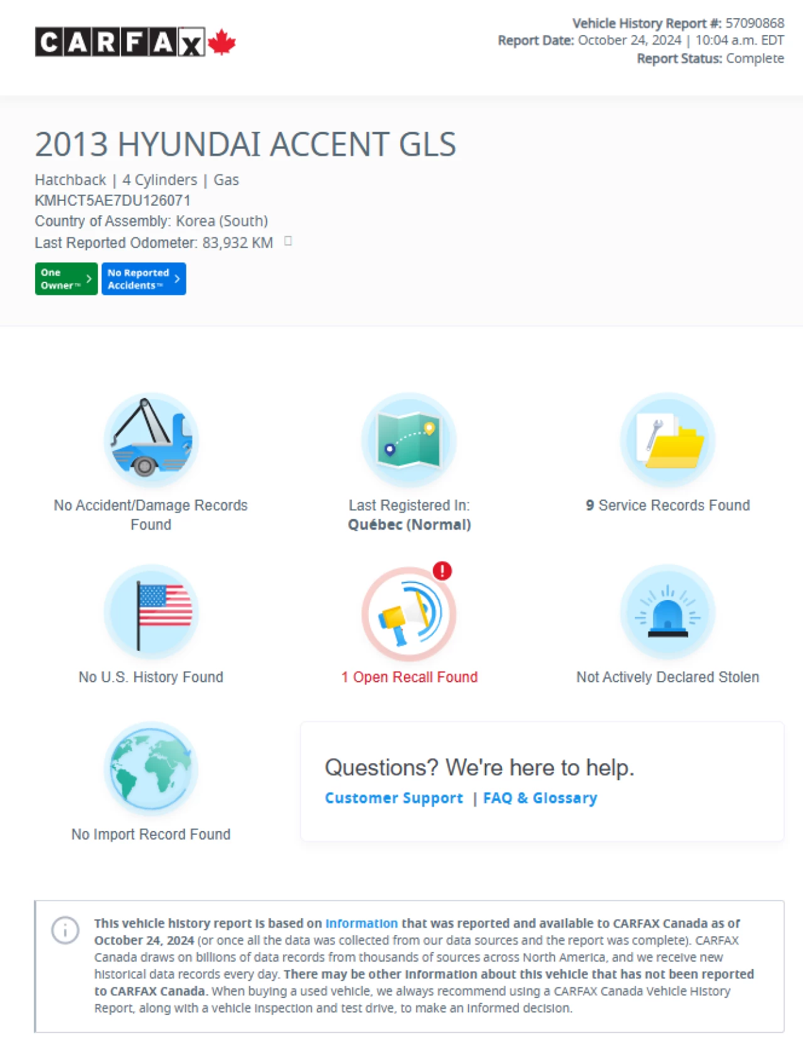Click the map registration icon

(x=409, y=440)
